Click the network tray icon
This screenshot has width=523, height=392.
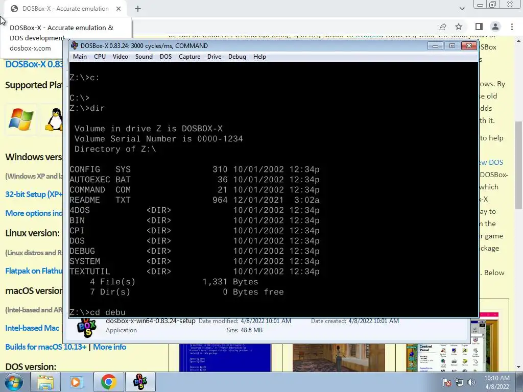tap(459, 382)
